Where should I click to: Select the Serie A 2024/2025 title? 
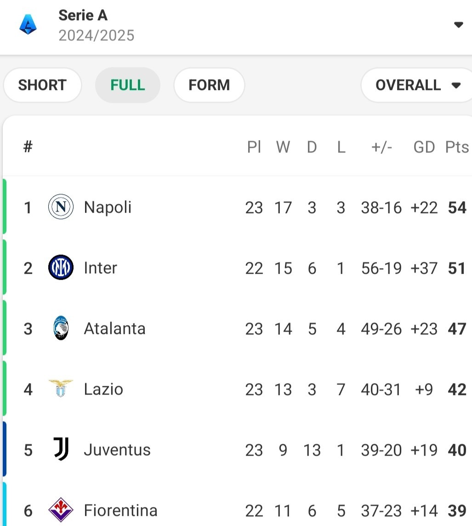tap(97, 25)
